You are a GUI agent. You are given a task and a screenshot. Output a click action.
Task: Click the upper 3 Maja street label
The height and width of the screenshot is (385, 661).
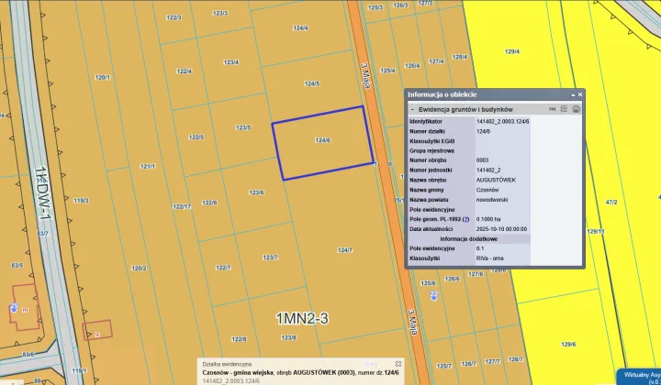point(365,76)
